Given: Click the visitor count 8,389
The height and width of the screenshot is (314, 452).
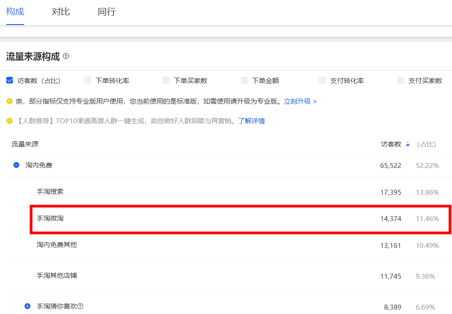Looking at the screenshot, I should point(393,307).
